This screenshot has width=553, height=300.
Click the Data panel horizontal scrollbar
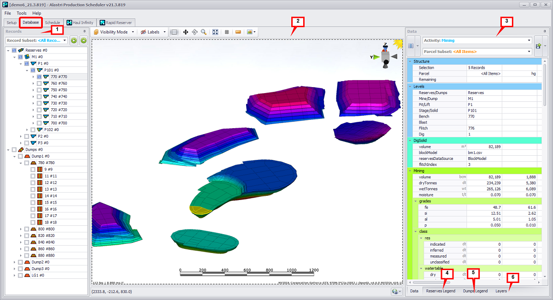(432, 282)
